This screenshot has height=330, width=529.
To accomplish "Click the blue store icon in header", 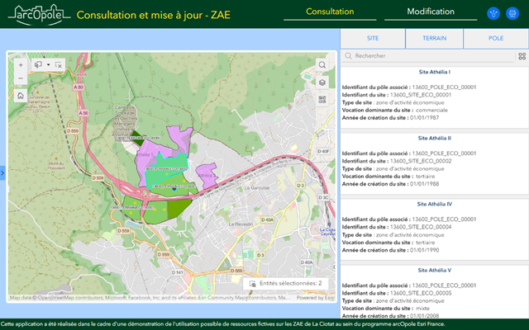I will pos(513,13).
